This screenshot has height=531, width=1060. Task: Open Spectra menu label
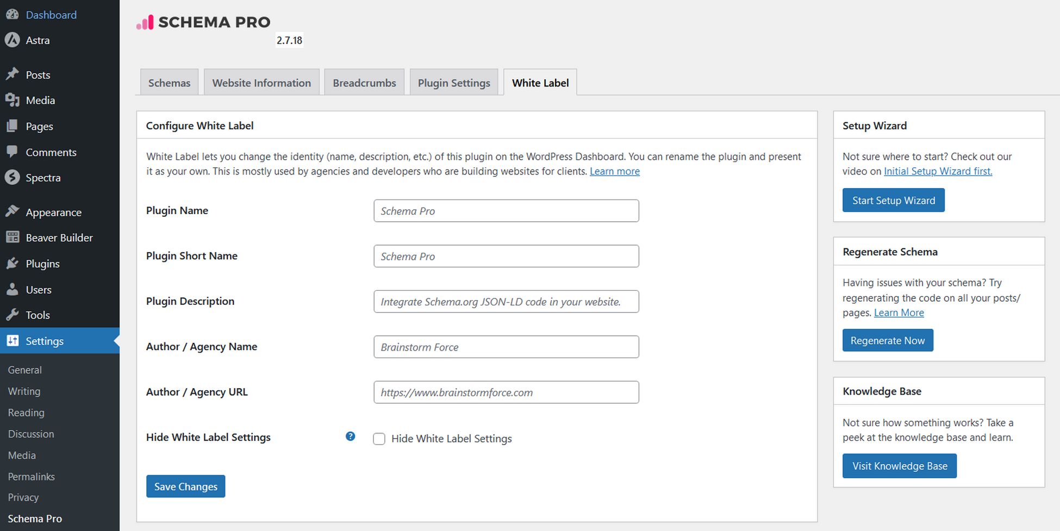pos(43,178)
